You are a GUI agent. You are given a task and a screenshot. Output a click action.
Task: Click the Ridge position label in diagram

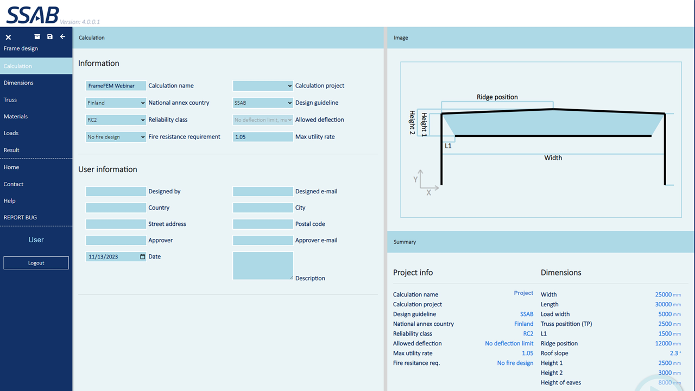click(497, 97)
